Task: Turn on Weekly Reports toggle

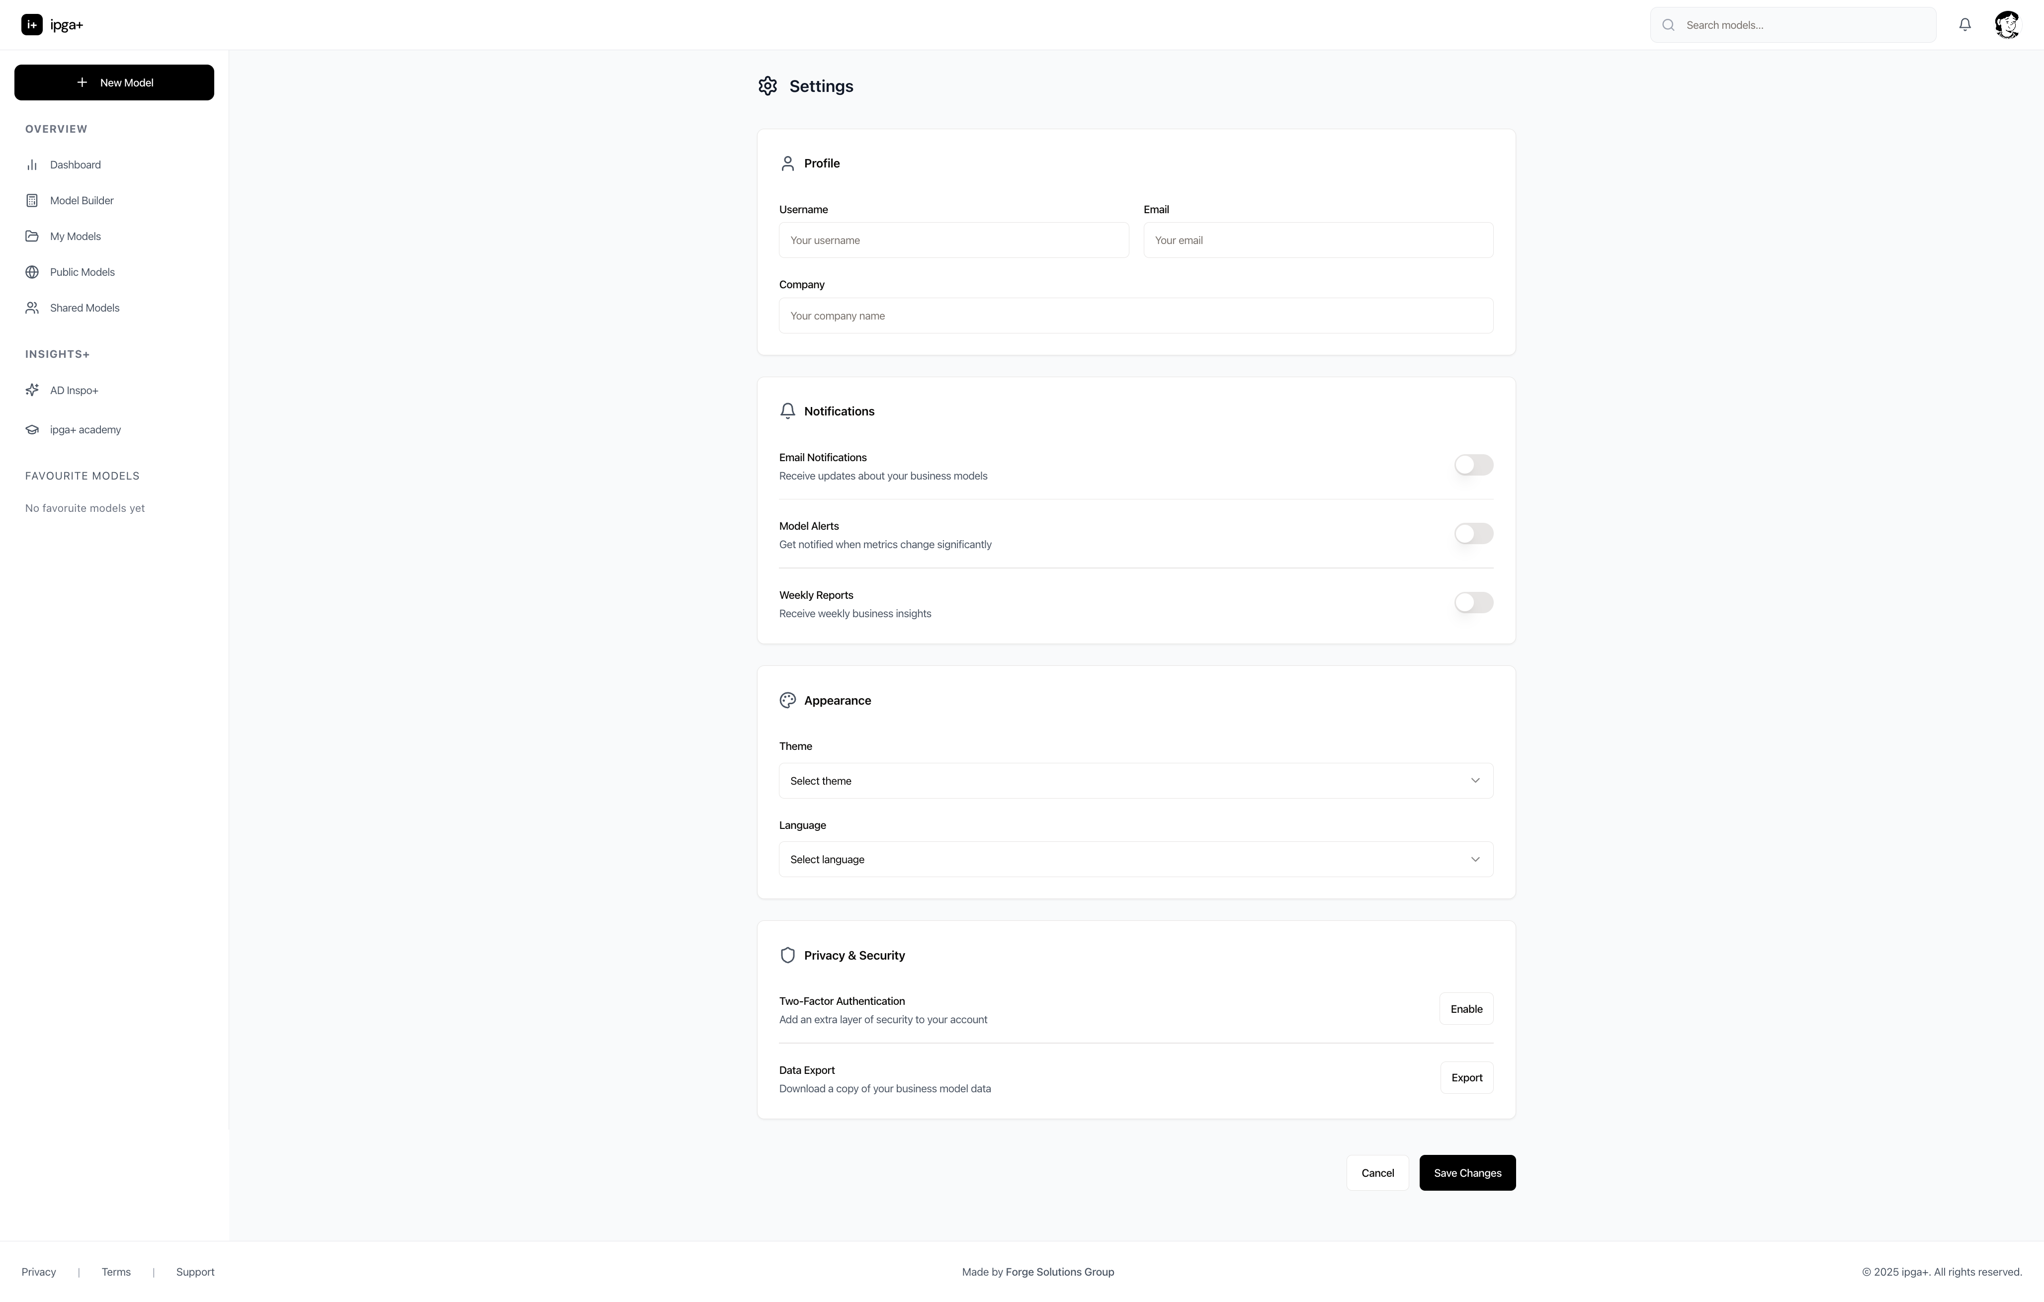Action: coord(1473,603)
